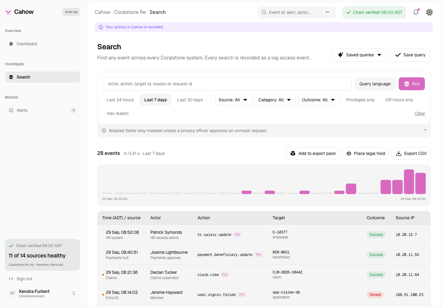The height and width of the screenshot is (308, 443).
Task: Toggle Privileged only filter
Action: pyautogui.click(x=360, y=100)
